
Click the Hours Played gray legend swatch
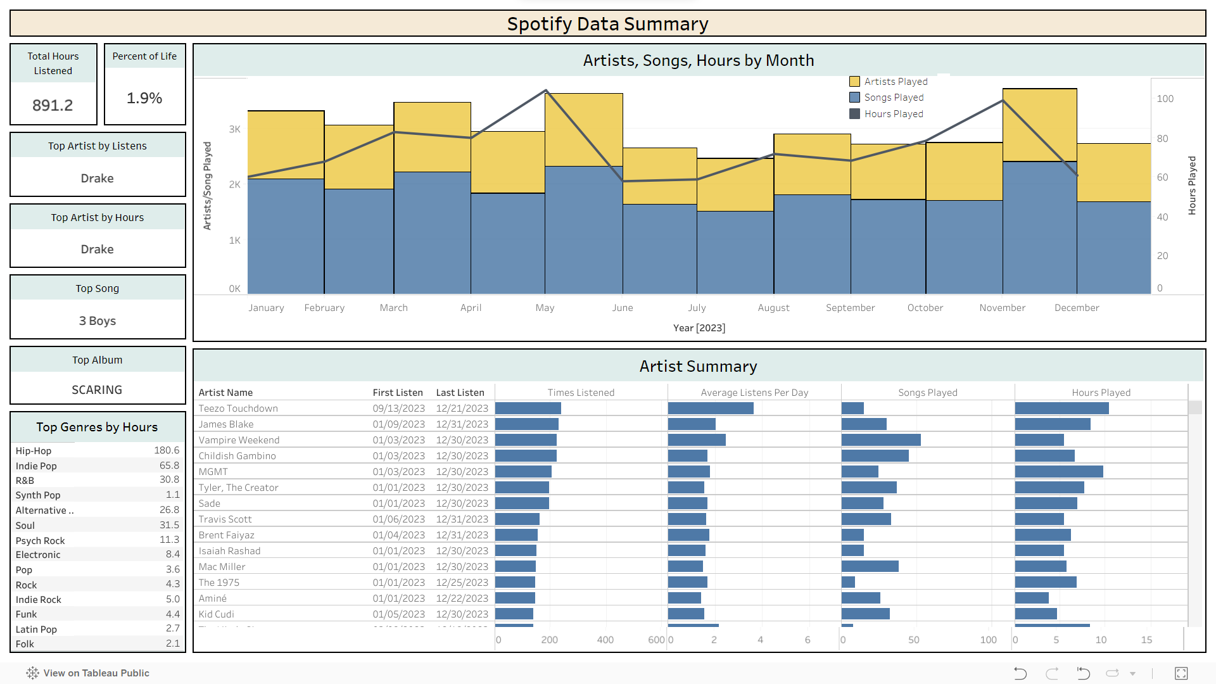tap(854, 114)
